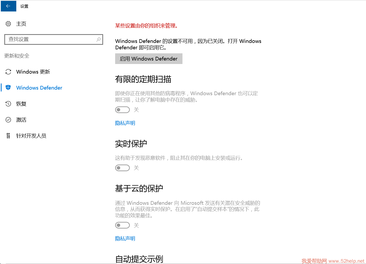The width and height of the screenshot is (366, 264).
Task: Turn on cloud-based protection toggle
Action: click(122, 225)
